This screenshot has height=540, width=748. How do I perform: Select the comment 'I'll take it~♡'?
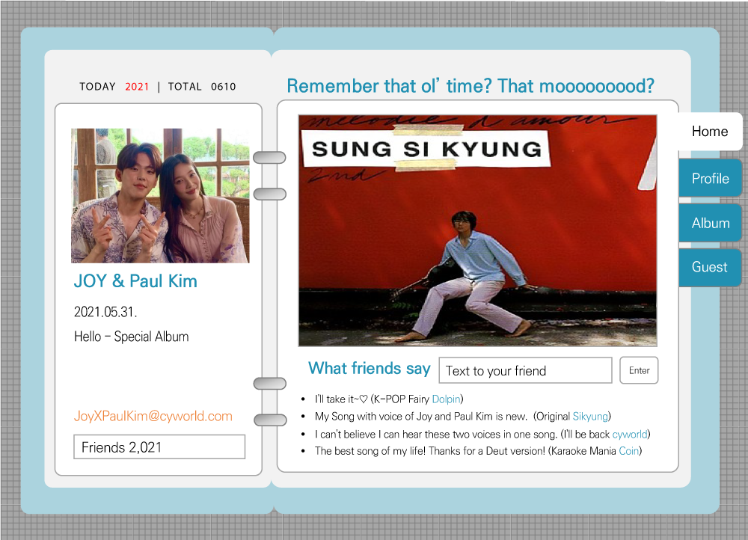[388, 399]
